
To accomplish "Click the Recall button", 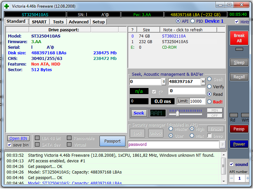I will [x=239, y=77].
